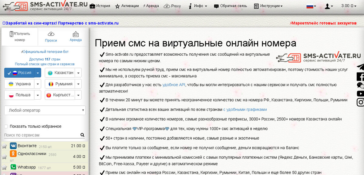The image size is (364, 175).
Task: Expand the dropdown arrow next to Румыния
Action: click(x=78, y=84)
